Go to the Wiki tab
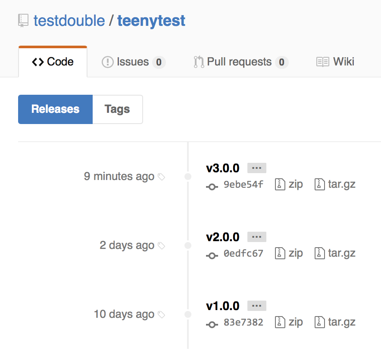 (335, 62)
